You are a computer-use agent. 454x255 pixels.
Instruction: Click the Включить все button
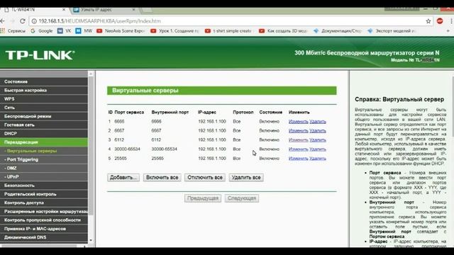162,178
